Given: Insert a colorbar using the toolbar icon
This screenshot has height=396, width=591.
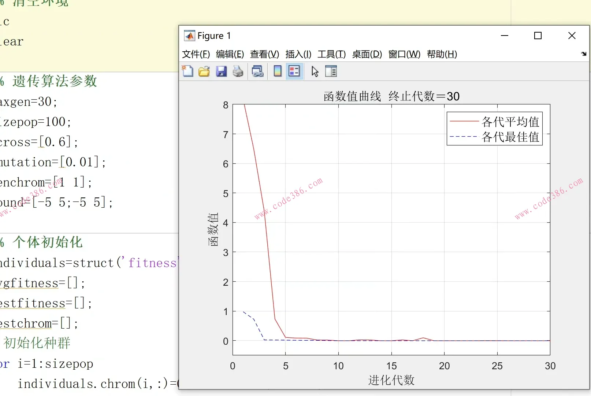Looking at the screenshot, I should pyautogui.click(x=278, y=71).
